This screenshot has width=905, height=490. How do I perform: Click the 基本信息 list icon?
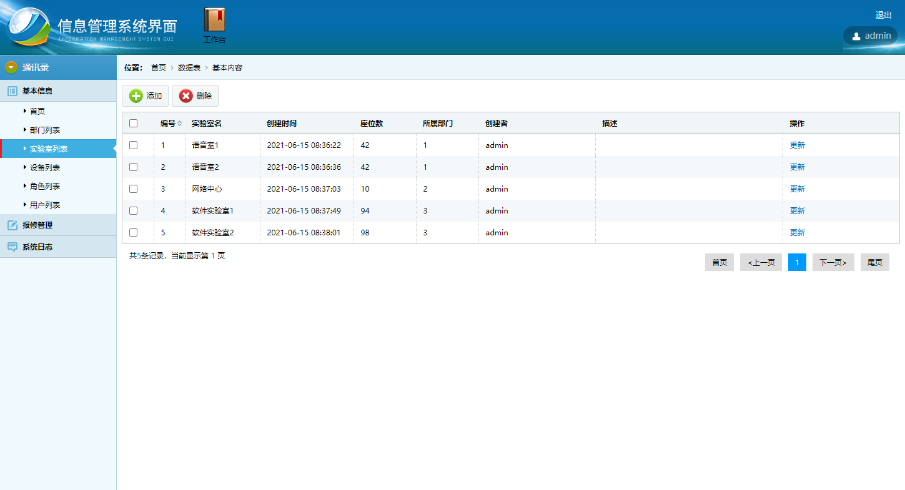click(12, 91)
